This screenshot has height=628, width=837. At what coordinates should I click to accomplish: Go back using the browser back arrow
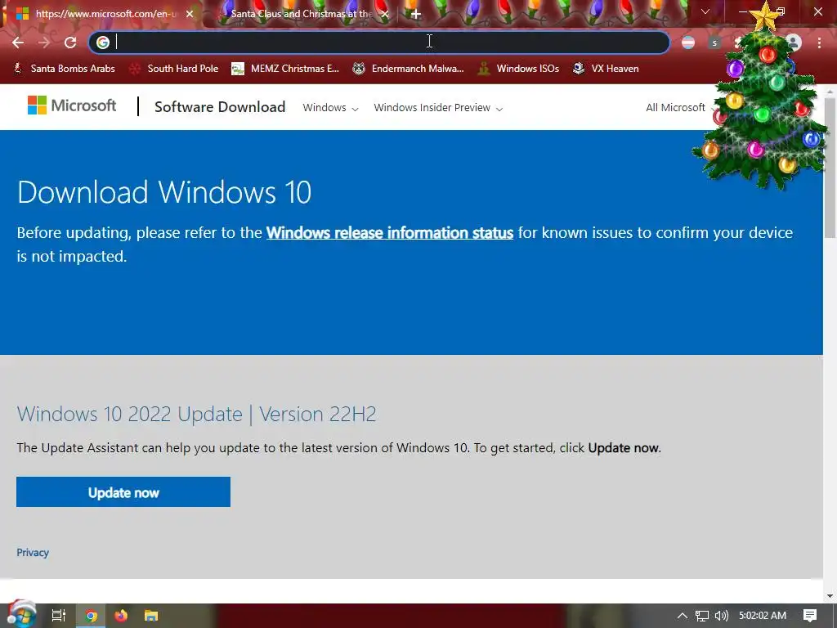pyautogui.click(x=18, y=43)
